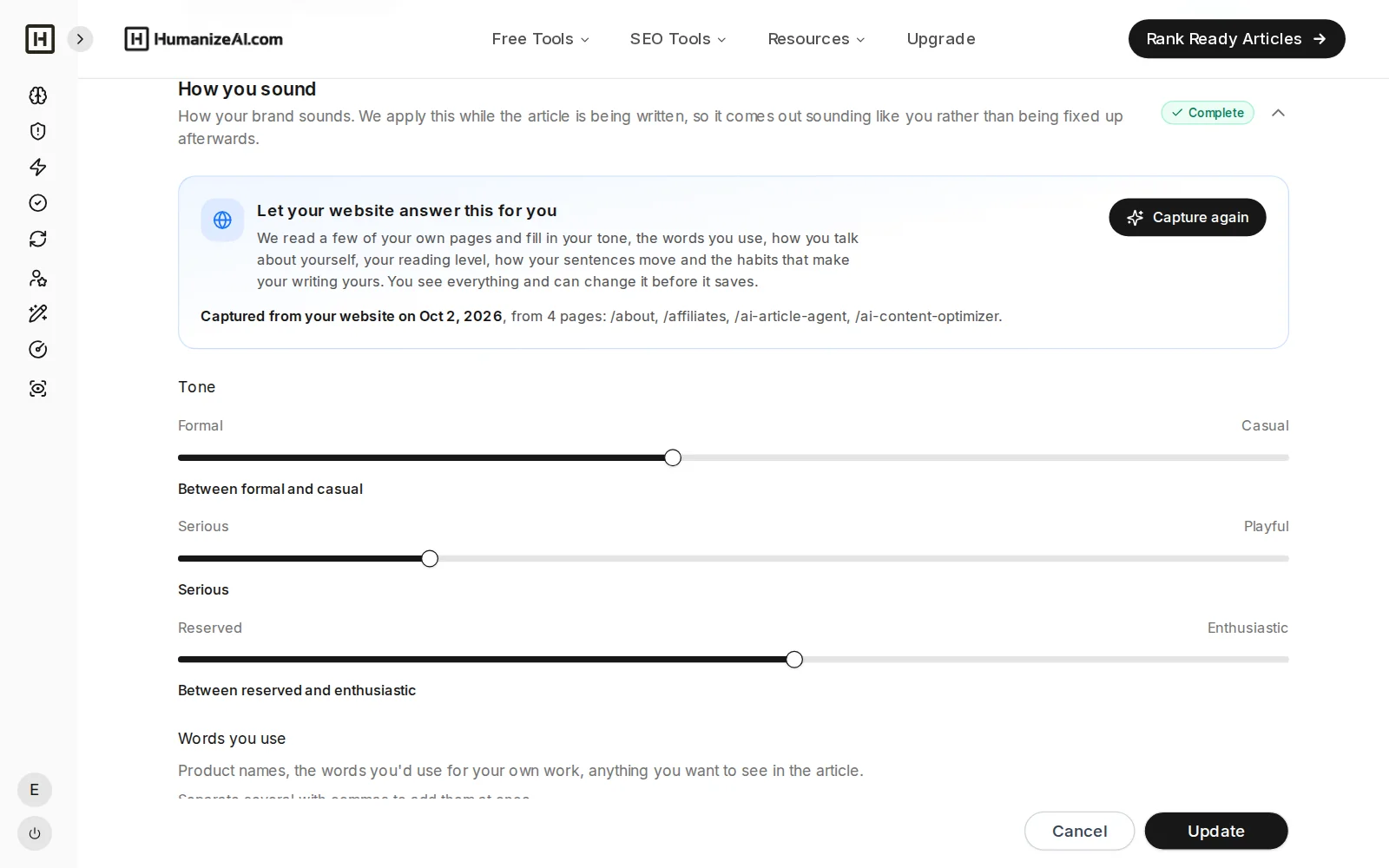Click the 'Between formal and casual' label
The height and width of the screenshot is (868, 1389).
click(270, 489)
